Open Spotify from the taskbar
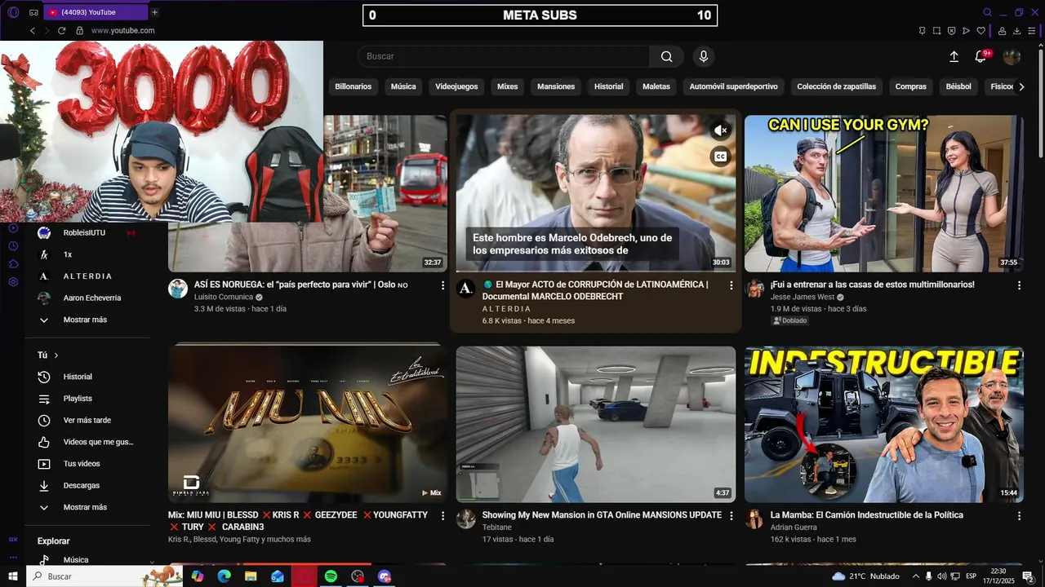Image resolution: width=1045 pixels, height=587 pixels. coord(331,576)
